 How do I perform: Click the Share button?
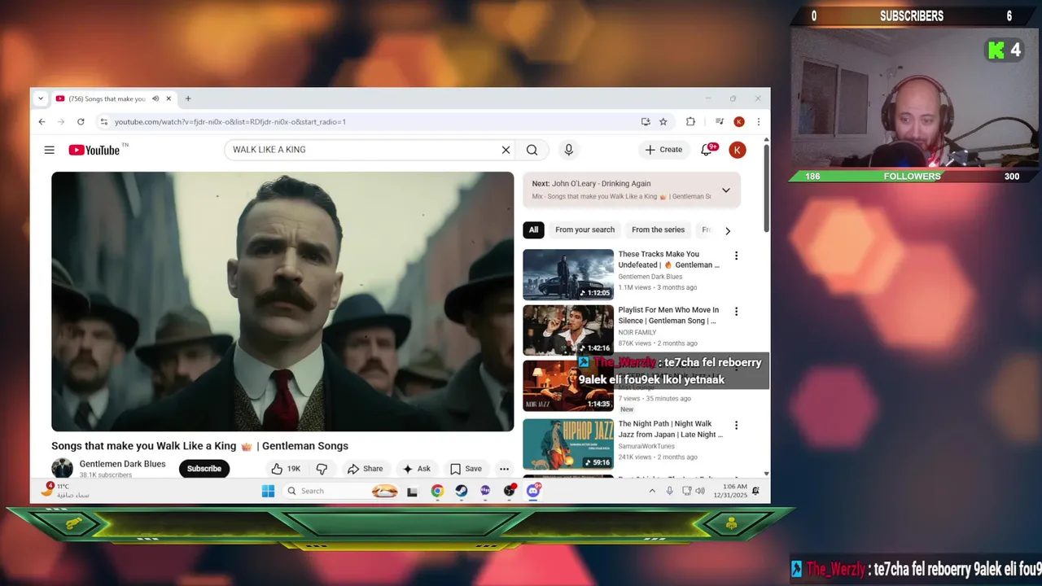coord(365,469)
